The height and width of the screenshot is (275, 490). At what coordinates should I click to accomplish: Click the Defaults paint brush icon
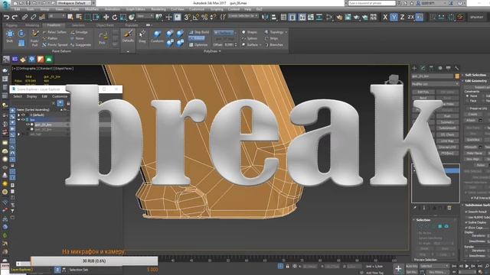pyautogui.click(x=128, y=37)
